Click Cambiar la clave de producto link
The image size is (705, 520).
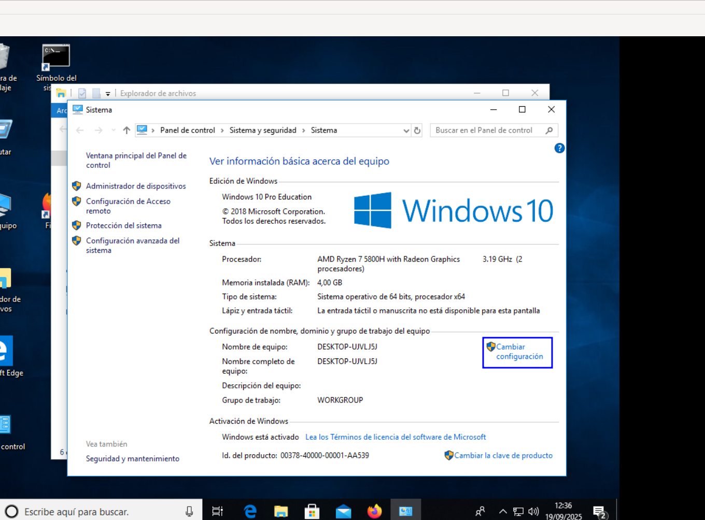(x=503, y=455)
